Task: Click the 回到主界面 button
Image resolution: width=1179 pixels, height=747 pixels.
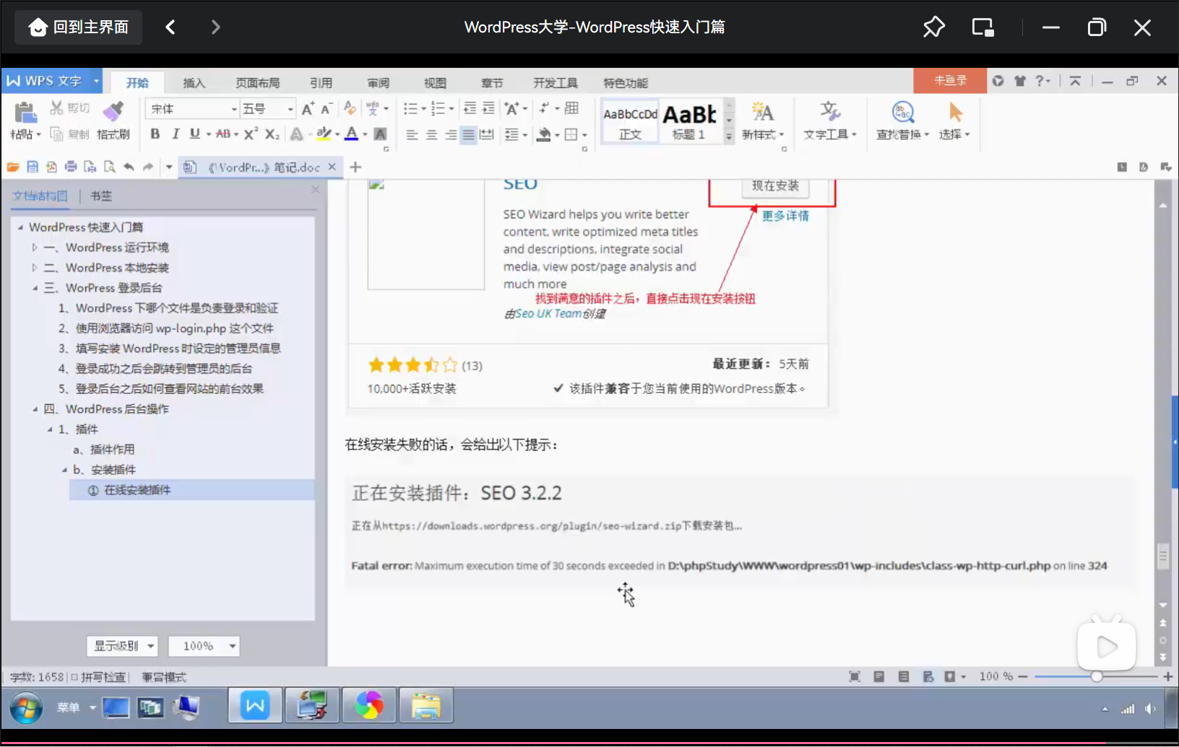Action: (x=79, y=27)
